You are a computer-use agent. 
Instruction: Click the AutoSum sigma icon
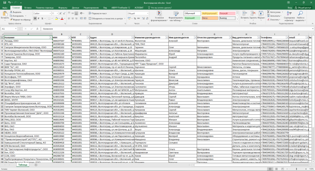tap(268, 12)
